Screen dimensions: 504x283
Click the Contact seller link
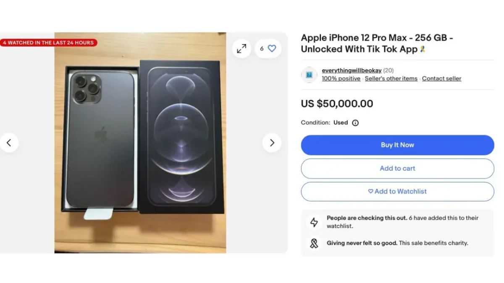[441, 78]
